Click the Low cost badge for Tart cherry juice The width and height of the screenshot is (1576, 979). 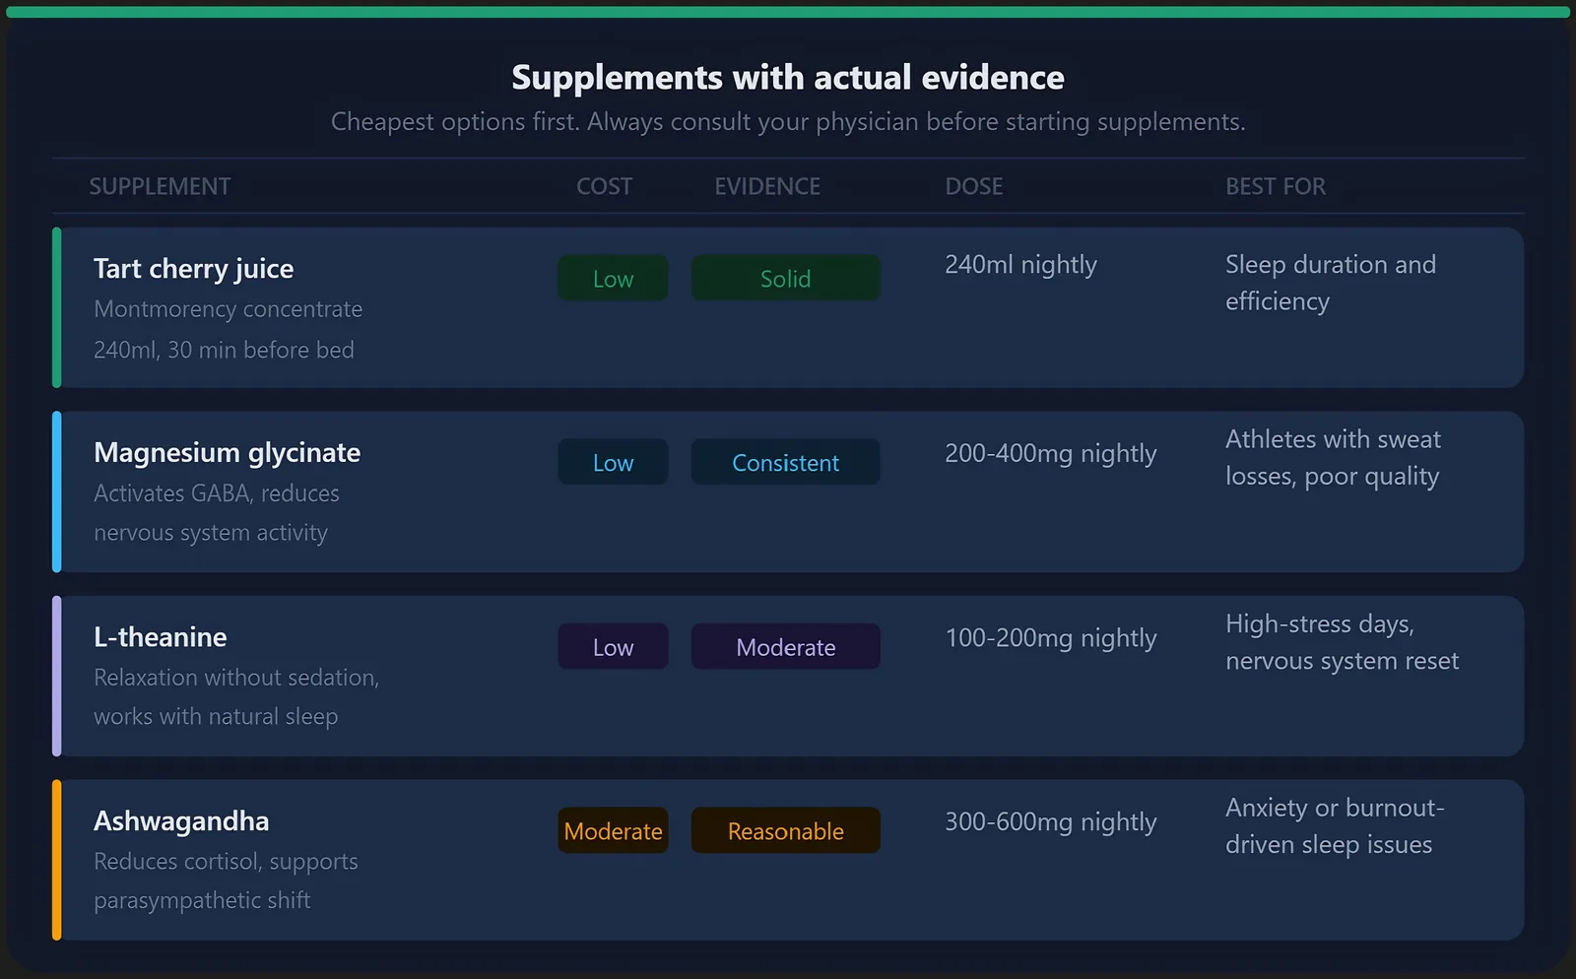[x=613, y=279]
